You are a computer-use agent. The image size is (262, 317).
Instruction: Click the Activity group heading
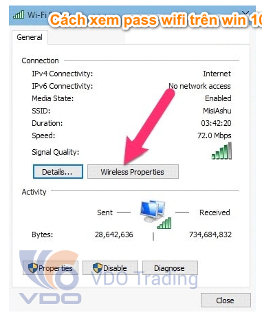pos(34,192)
